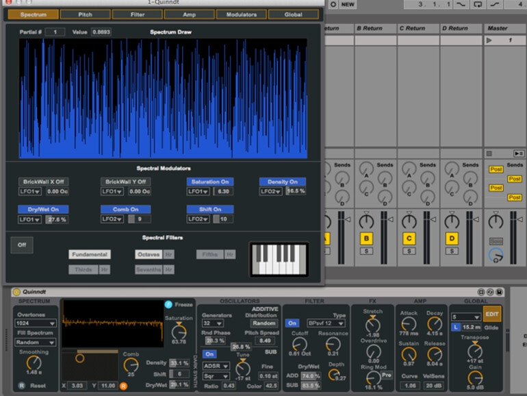Click the orange EDIT button

tap(492, 314)
